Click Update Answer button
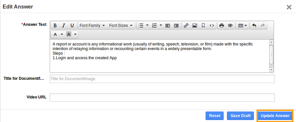 point(275,116)
